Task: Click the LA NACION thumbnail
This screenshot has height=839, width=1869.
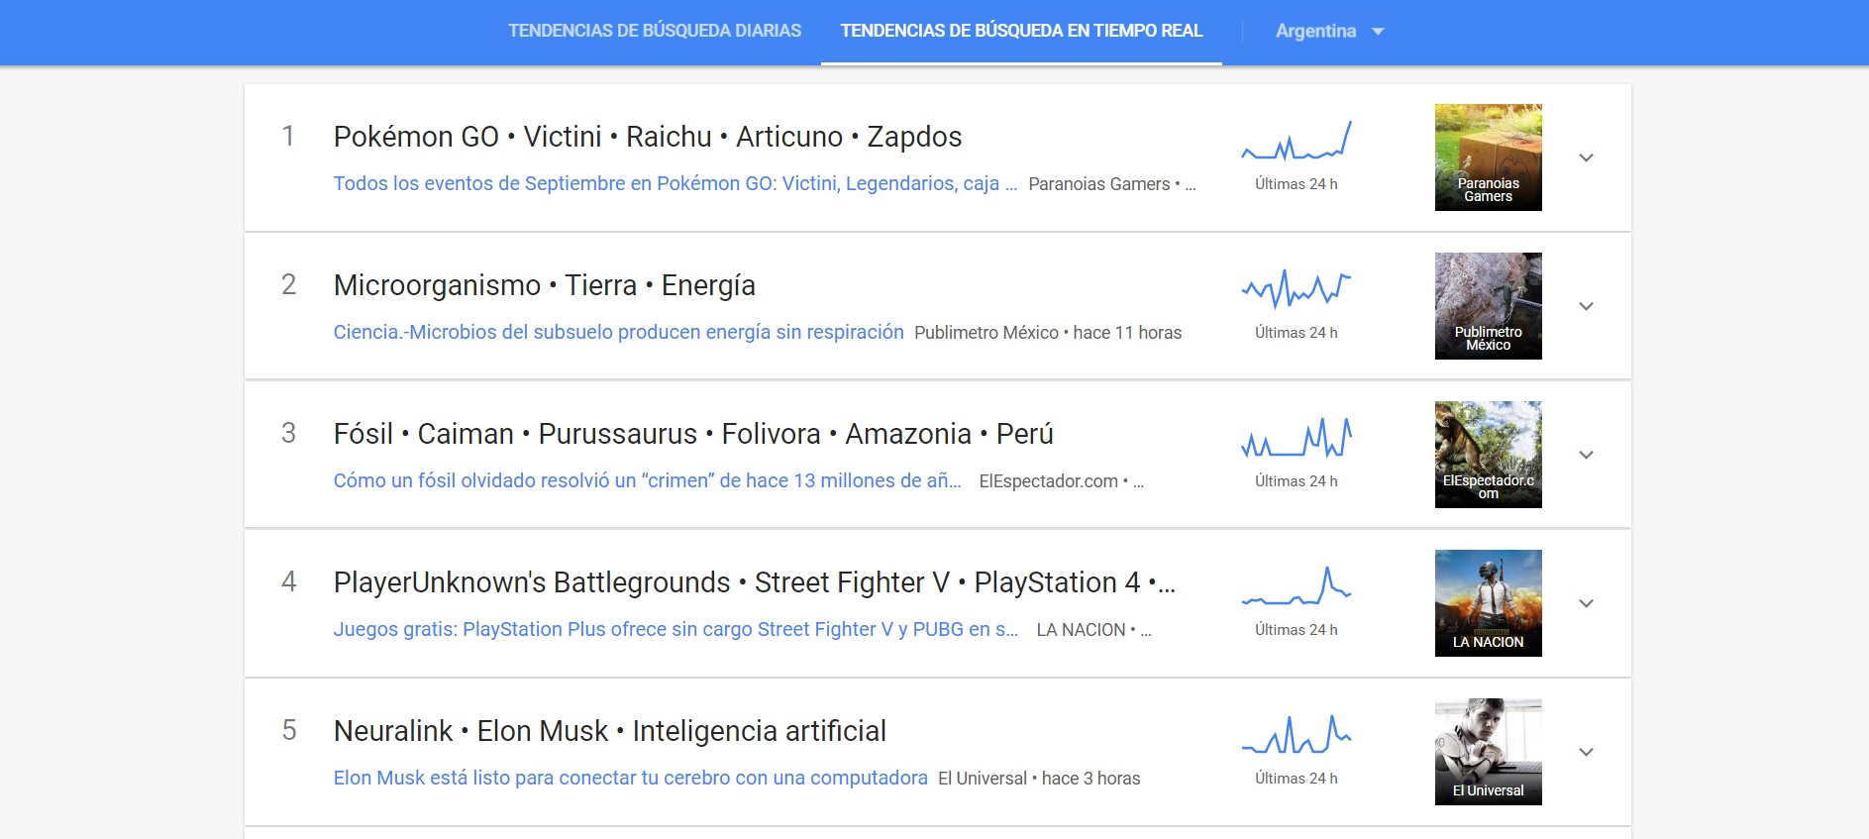Action: pos(1488,603)
